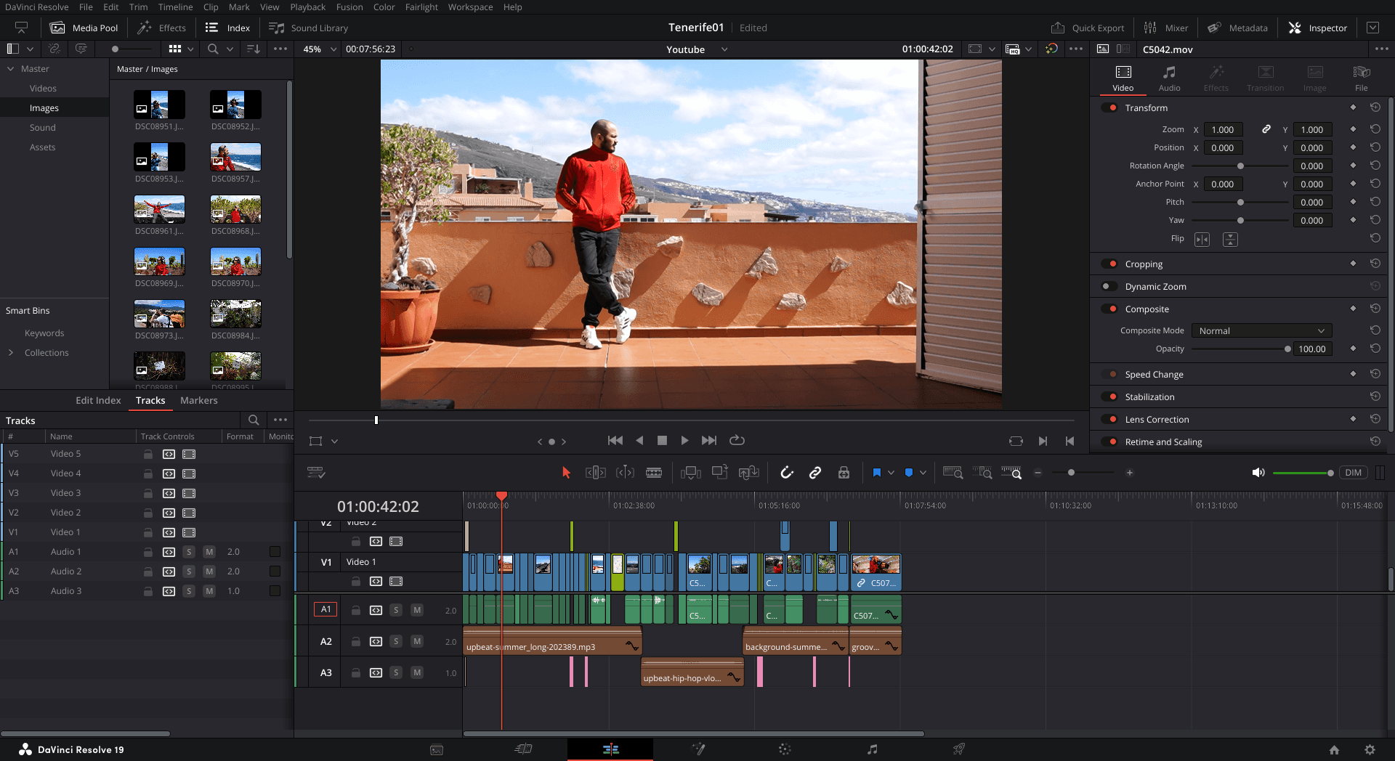The height and width of the screenshot is (761, 1395).
Task: Open the Playback menu
Action: pos(307,7)
